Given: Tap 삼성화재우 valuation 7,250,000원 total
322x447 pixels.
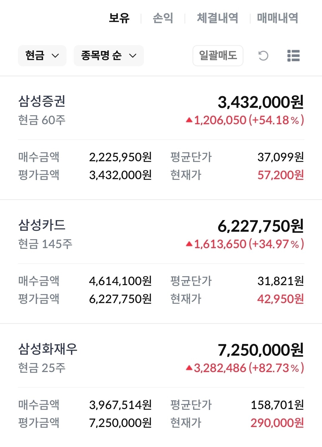Looking at the screenshot, I should [x=261, y=350].
